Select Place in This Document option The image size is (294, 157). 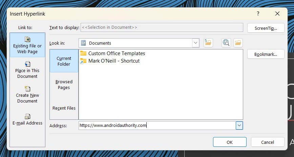27,70
